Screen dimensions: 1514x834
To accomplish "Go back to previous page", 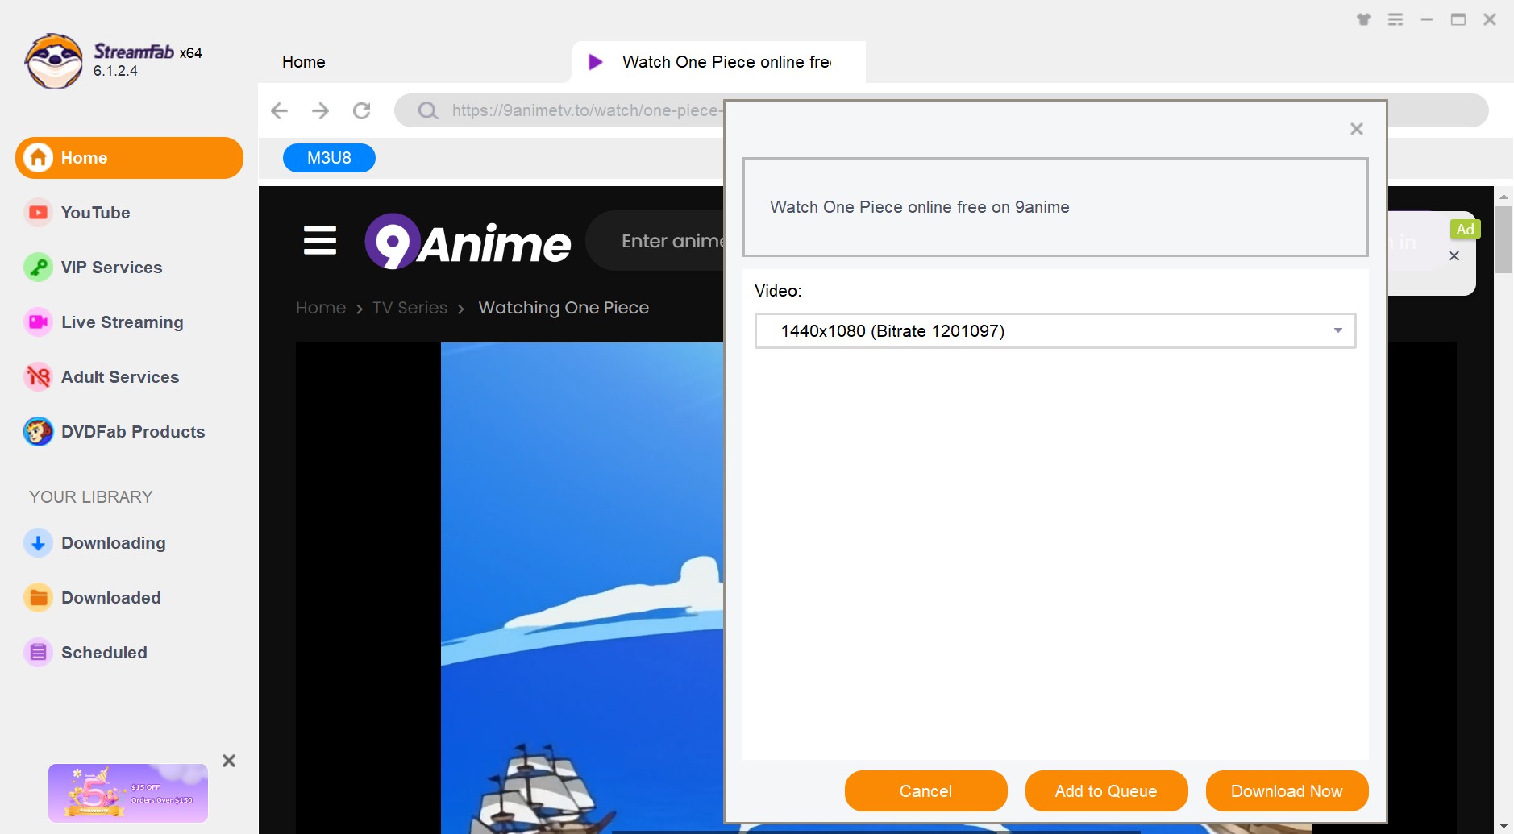I will 279,110.
